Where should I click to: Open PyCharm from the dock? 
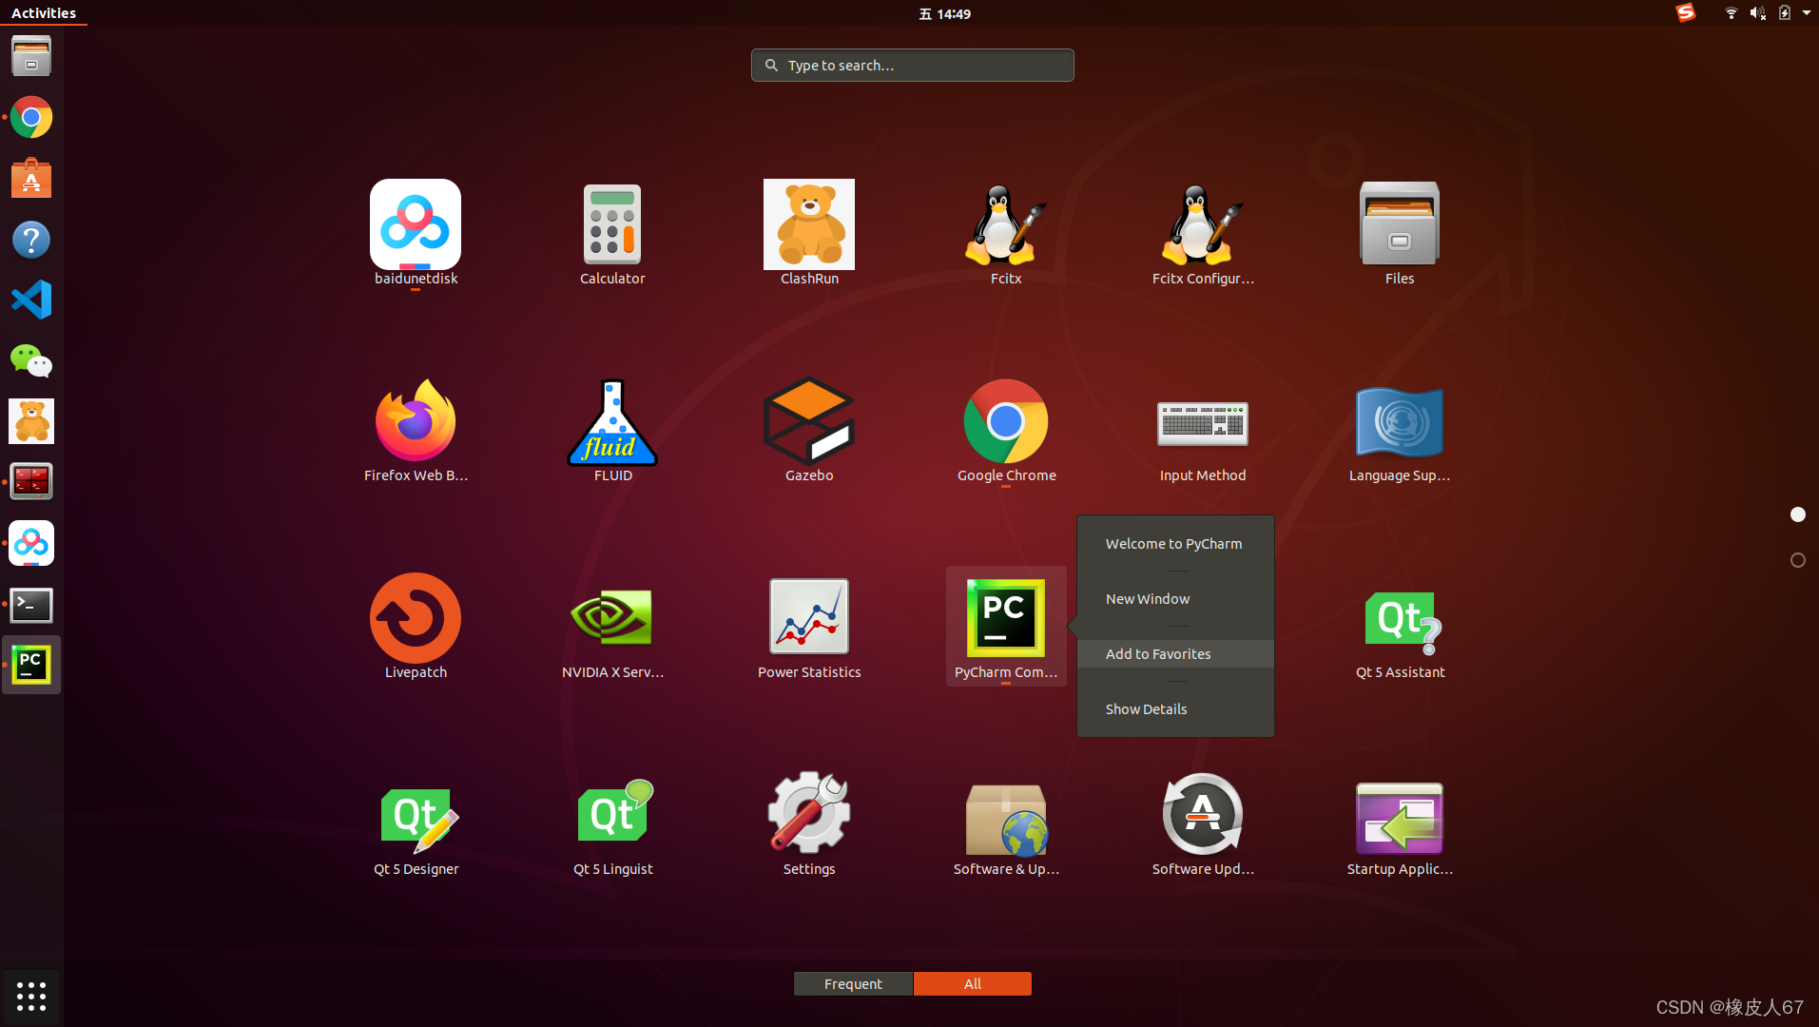[x=31, y=665]
